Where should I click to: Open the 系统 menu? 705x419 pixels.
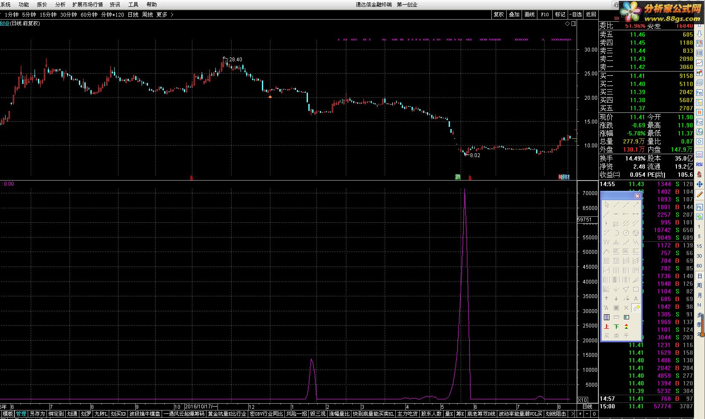pyautogui.click(x=6, y=5)
